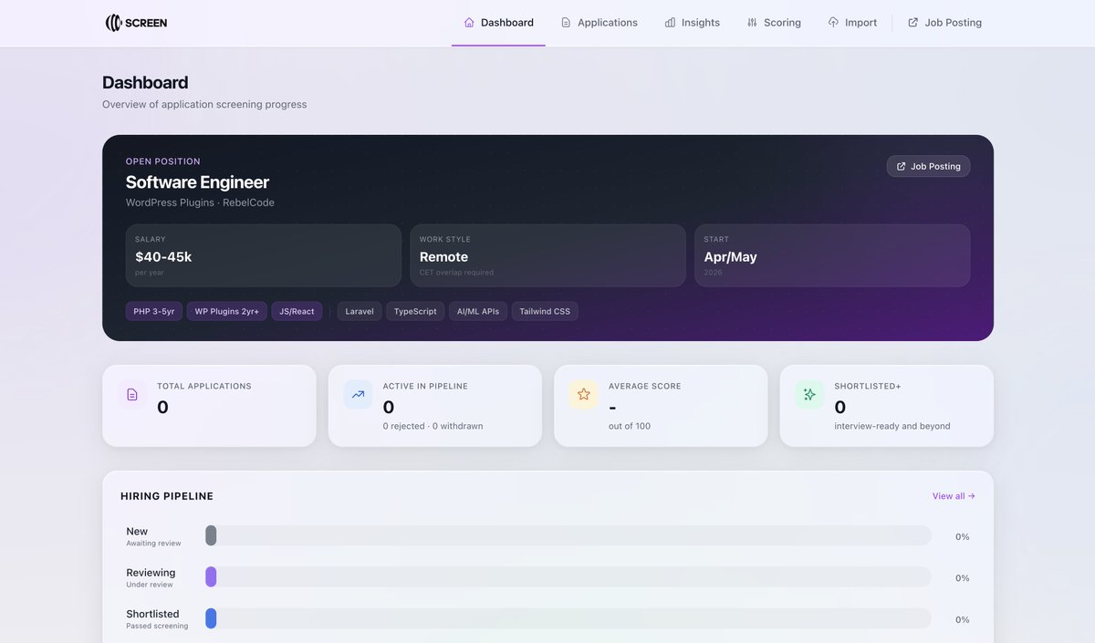Image resolution: width=1095 pixels, height=643 pixels.
Task: Click the trending arrow icon on Active in Pipeline
Action: [358, 394]
